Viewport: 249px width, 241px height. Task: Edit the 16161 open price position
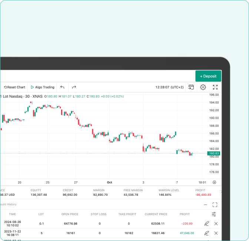(206, 233)
